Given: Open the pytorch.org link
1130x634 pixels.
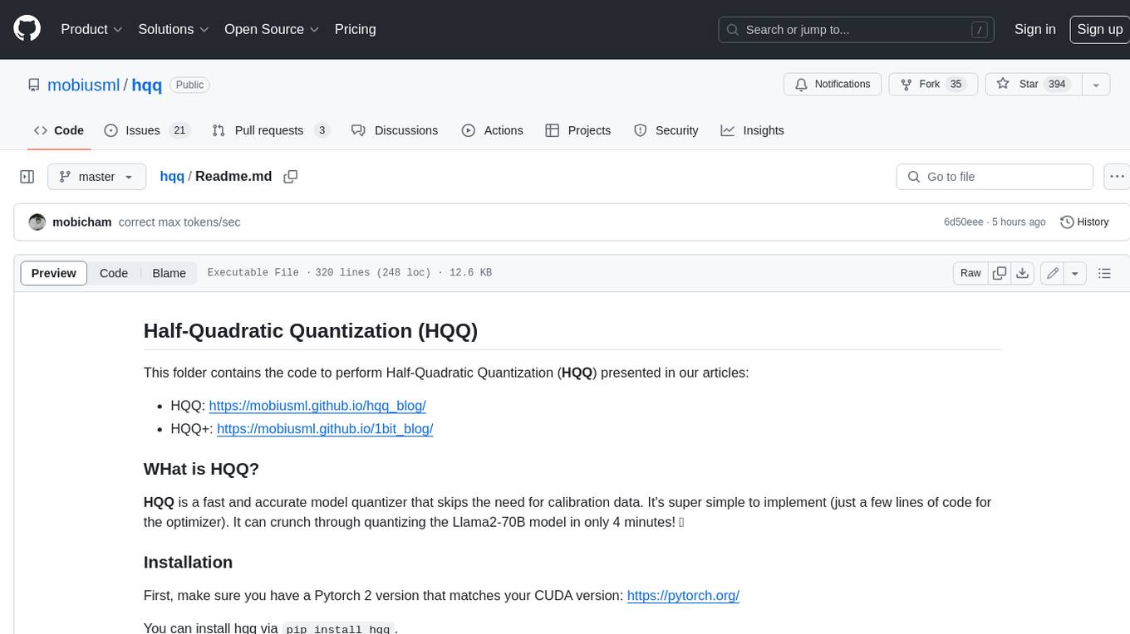Looking at the screenshot, I should [683, 596].
